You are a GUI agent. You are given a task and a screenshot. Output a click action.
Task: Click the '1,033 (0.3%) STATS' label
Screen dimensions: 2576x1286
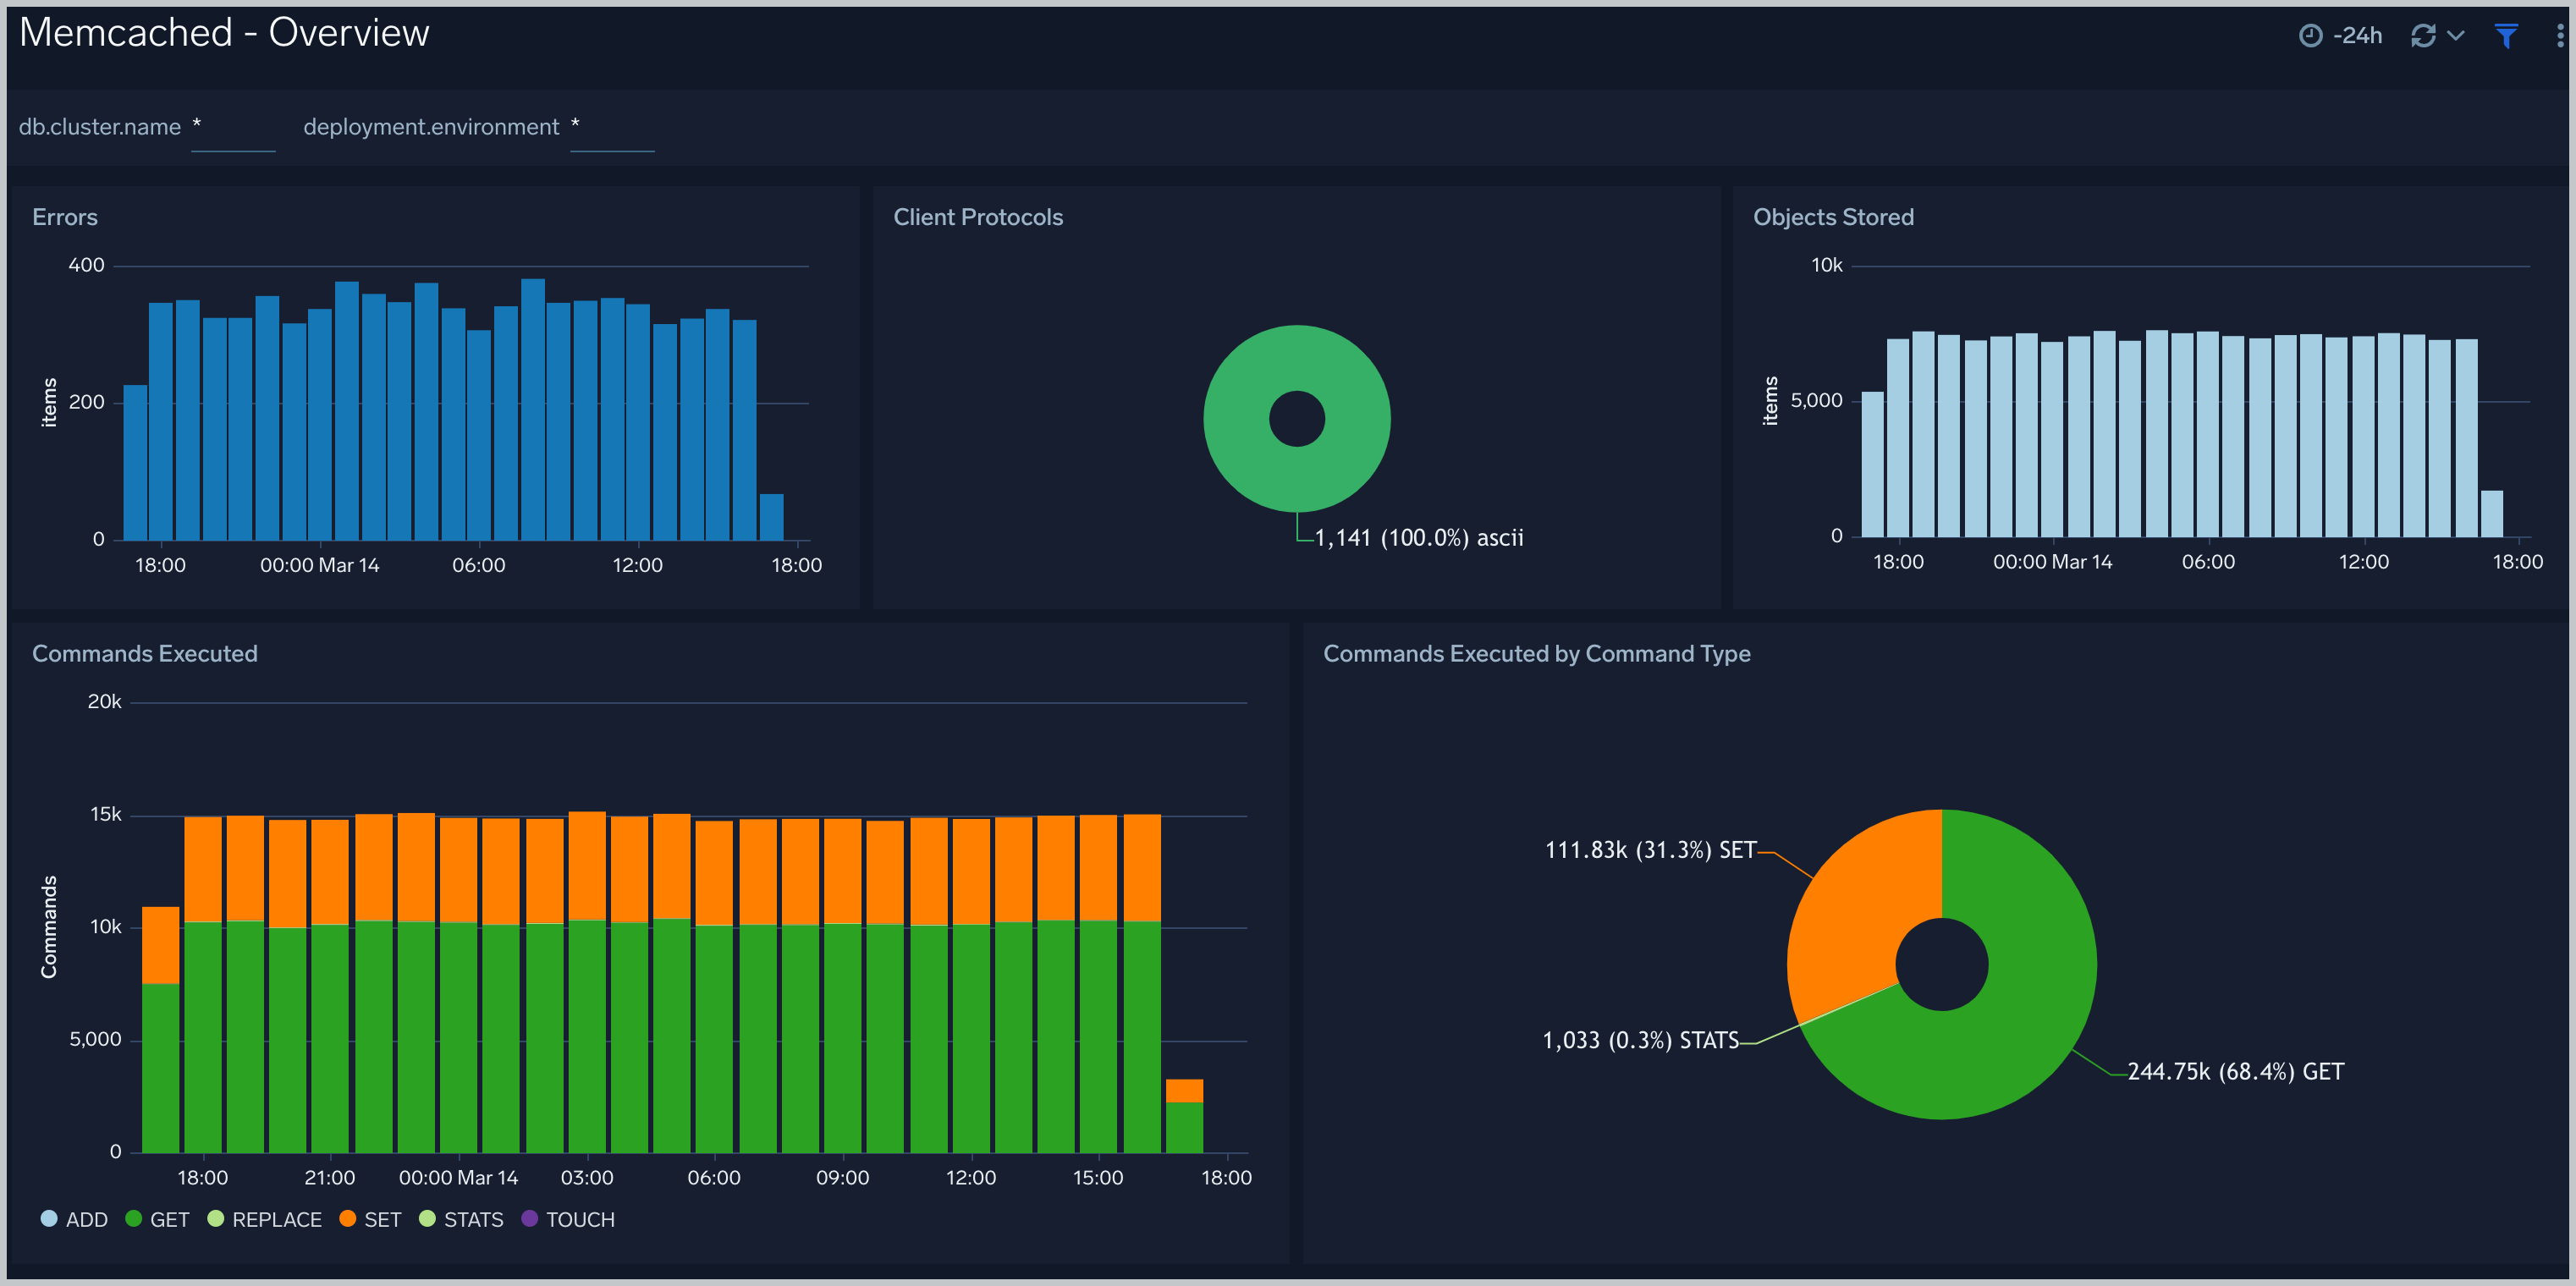pyautogui.click(x=1640, y=1040)
